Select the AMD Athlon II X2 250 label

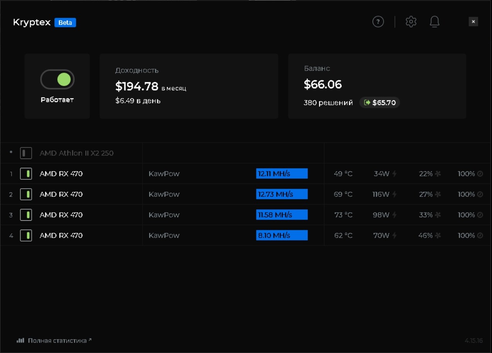coord(76,153)
